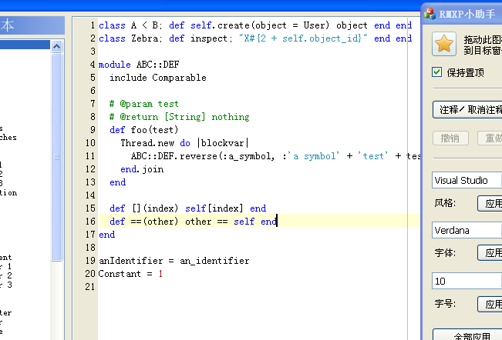502x340 pixels.
Task: Click the 全部应用 apply-all button
Action: coord(467,335)
